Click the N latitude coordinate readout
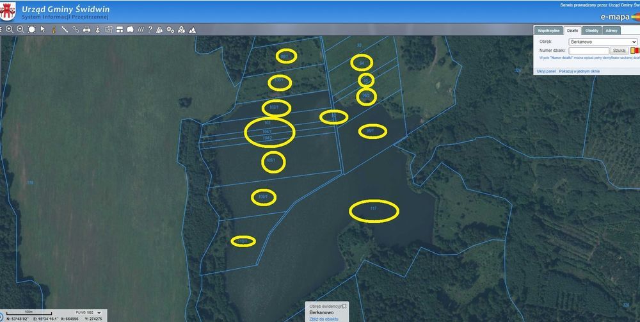The height and width of the screenshot is (322, 640). click(17, 319)
